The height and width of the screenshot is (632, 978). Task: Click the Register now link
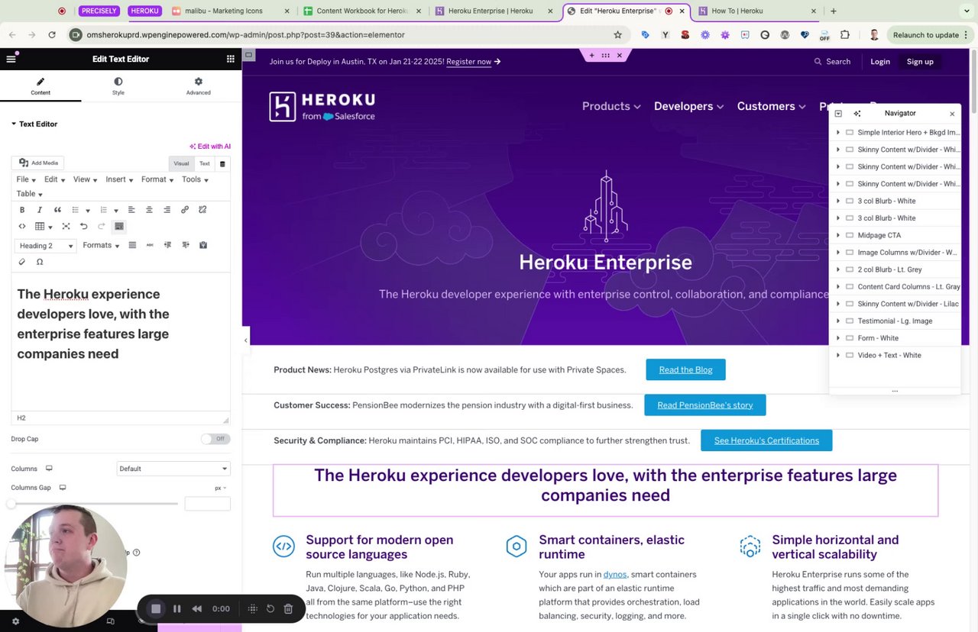pos(469,61)
